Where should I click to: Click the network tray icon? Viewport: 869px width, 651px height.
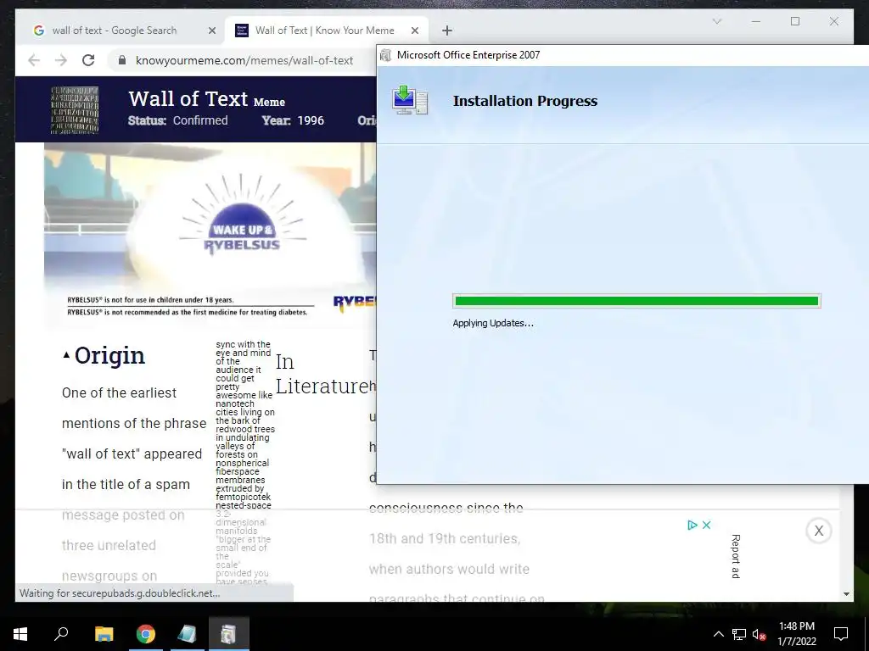click(739, 634)
